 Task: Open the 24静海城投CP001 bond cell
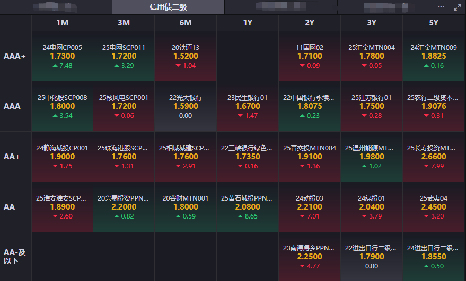(63, 157)
